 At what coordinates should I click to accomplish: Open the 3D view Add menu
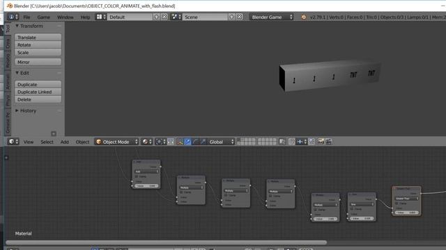click(x=65, y=142)
